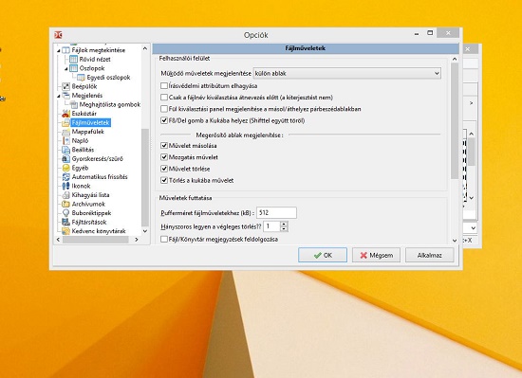Click the Pufferméret fájlműveletekhez input field
The height and width of the screenshot is (378, 522).
pyautogui.click(x=276, y=212)
